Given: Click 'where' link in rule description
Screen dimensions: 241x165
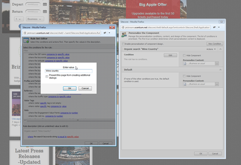Looking at the screenshot, I should [x=31, y=136].
